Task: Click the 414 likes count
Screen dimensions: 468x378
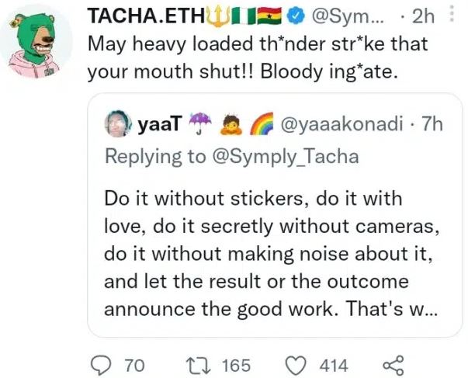Action: (334, 365)
